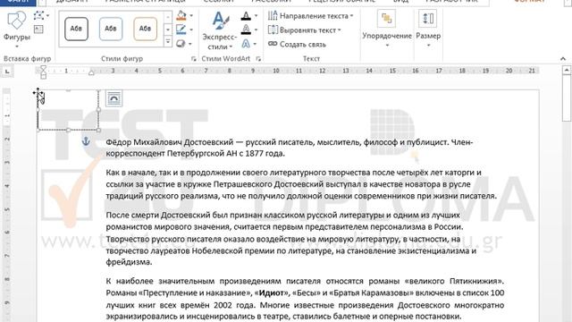
Task: Click the Text Fill colored A icon
Action: (246, 16)
